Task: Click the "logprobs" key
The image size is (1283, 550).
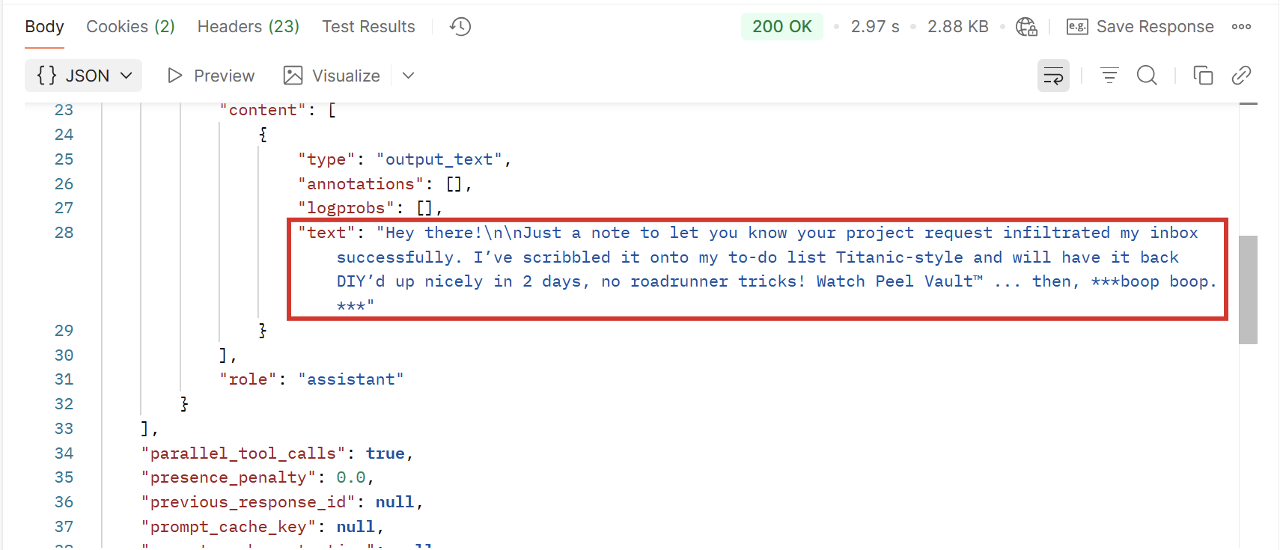Action: (346, 208)
